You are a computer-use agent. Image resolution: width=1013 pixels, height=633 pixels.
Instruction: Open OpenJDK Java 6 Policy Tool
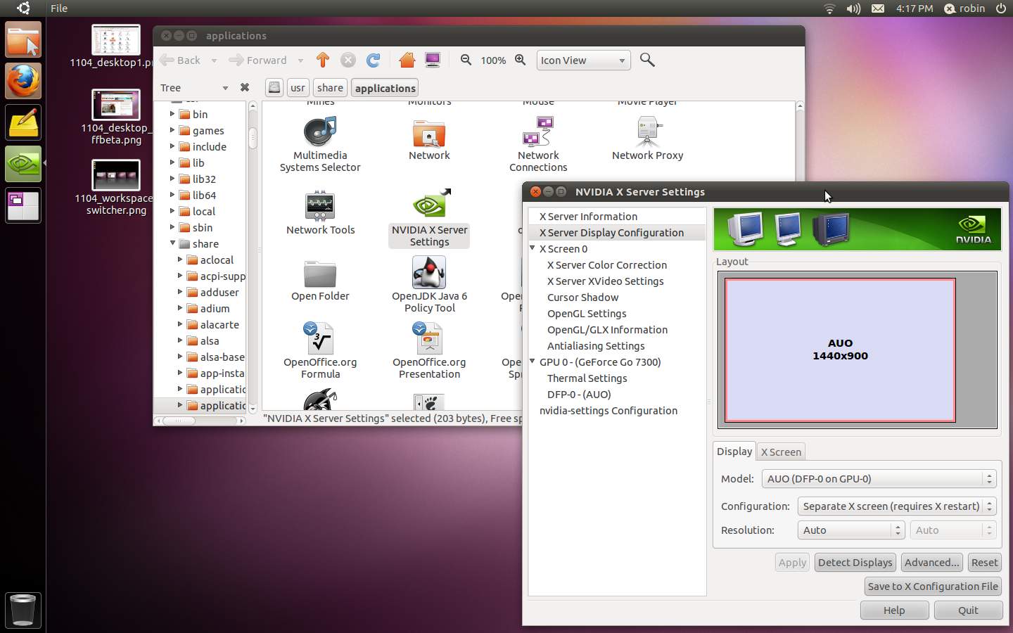click(429, 271)
